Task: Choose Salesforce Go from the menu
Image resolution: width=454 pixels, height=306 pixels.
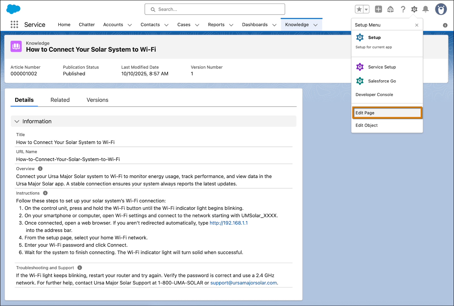Action: (387, 81)
